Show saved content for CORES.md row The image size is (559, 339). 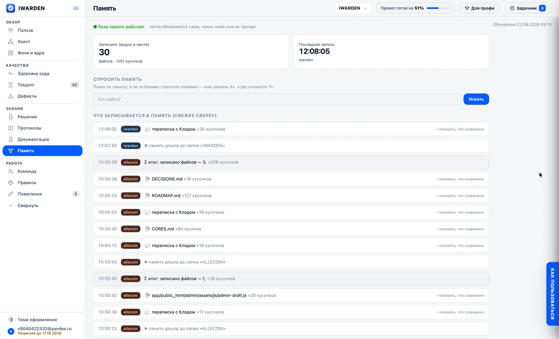click(460, 229)
